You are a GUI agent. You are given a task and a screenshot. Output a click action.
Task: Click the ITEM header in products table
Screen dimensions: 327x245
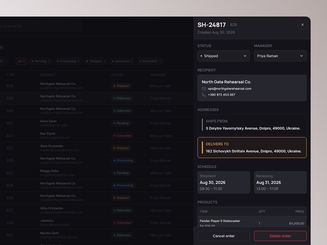(x=204, y=211)
